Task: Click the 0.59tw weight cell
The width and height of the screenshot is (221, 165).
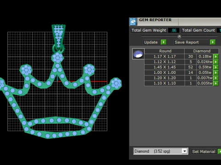Action: (x=205, y=67)
